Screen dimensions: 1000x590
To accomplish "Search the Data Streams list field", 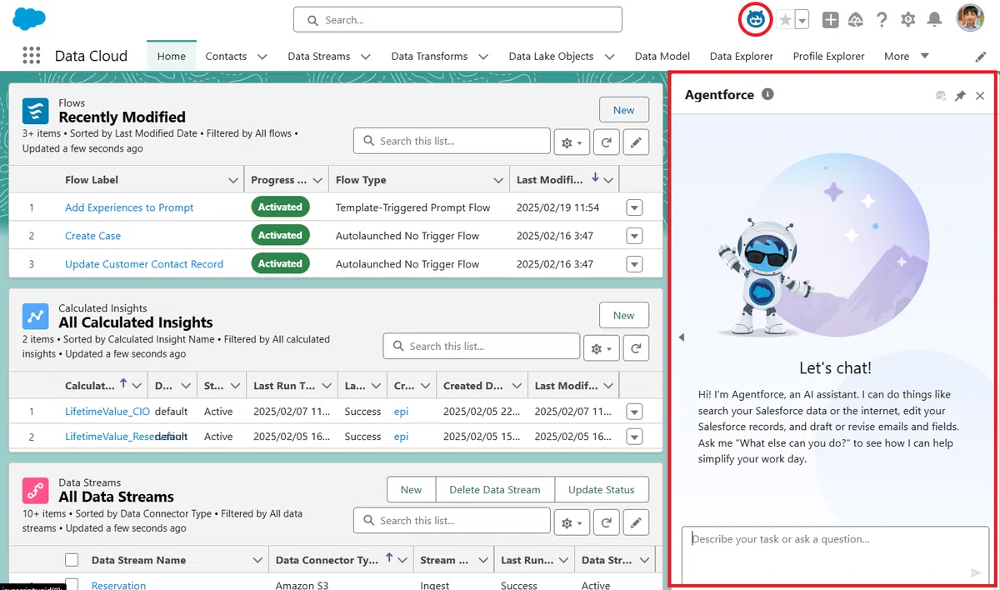I will 452,521.
